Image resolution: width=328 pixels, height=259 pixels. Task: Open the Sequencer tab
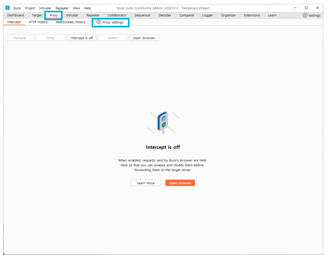(x=142, y=15)
